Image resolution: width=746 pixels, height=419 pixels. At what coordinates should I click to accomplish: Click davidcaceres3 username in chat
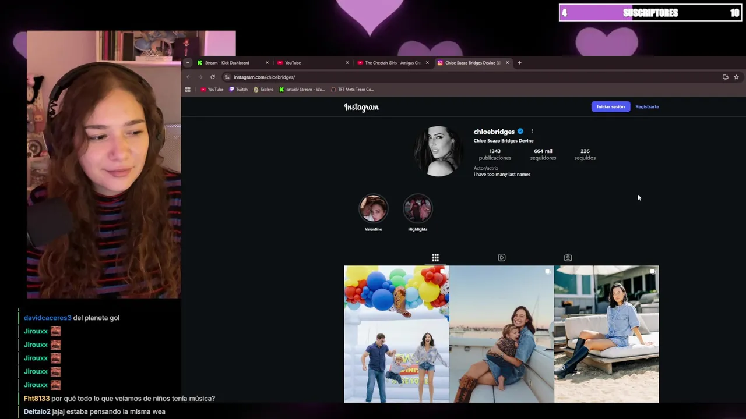48,318
